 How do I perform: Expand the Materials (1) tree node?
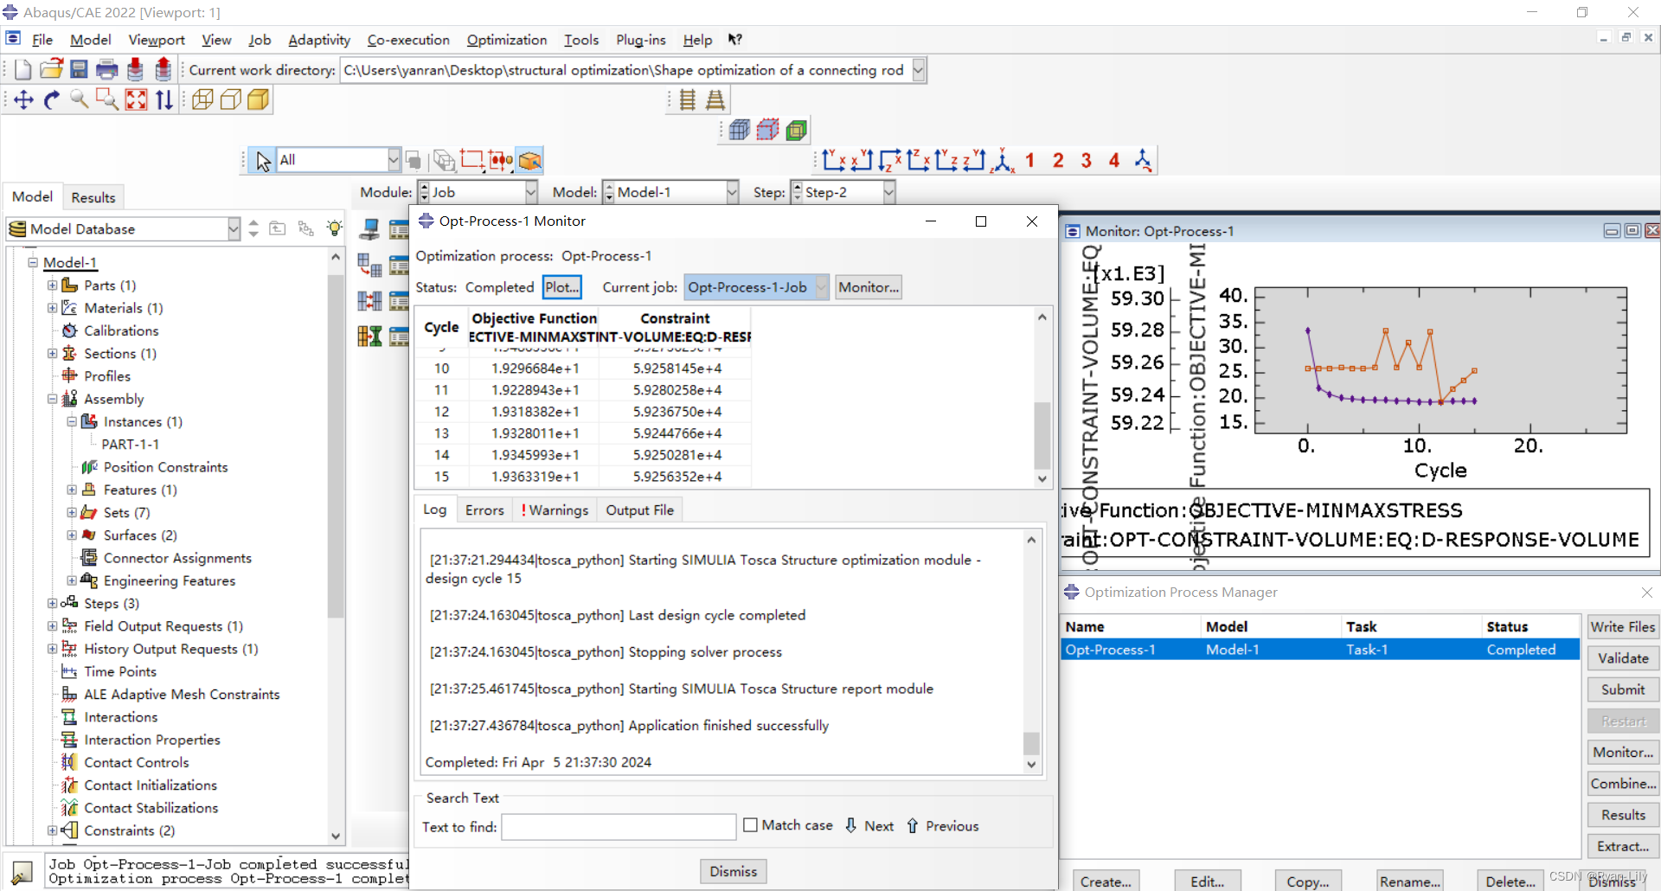(52, 308)
